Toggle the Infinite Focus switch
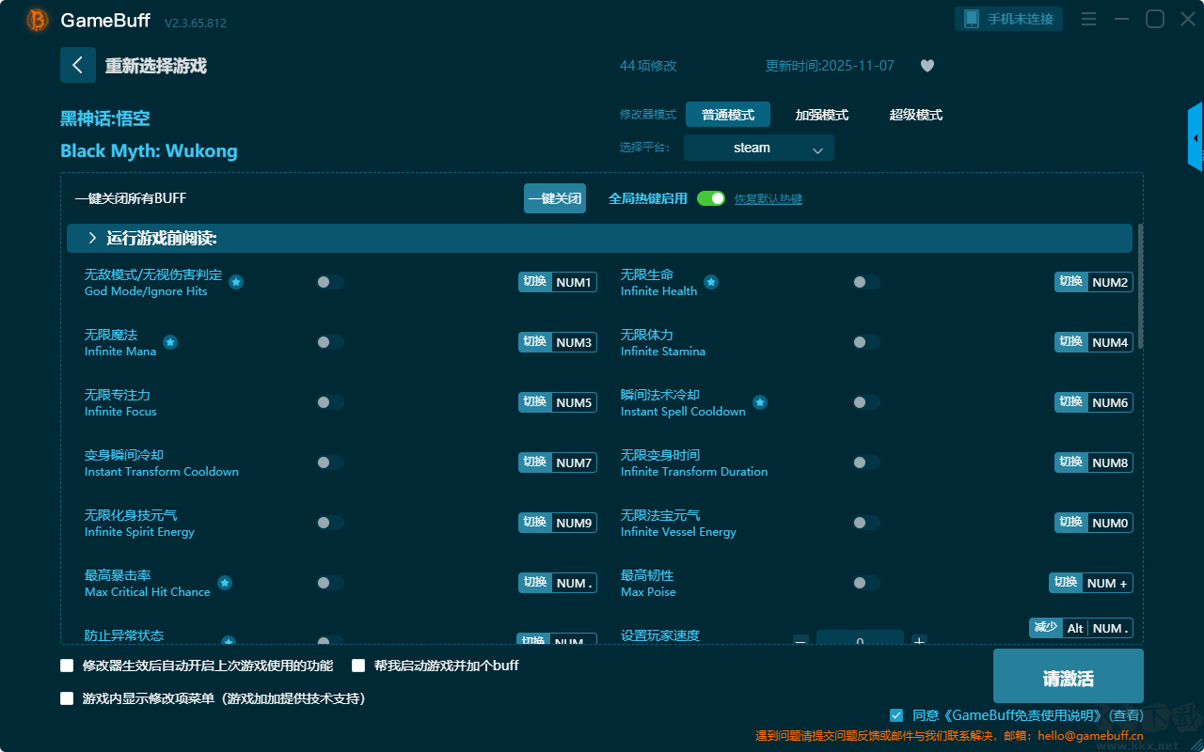The width and height of the screenshot is (1204, 752). click(x=330, y=402)
